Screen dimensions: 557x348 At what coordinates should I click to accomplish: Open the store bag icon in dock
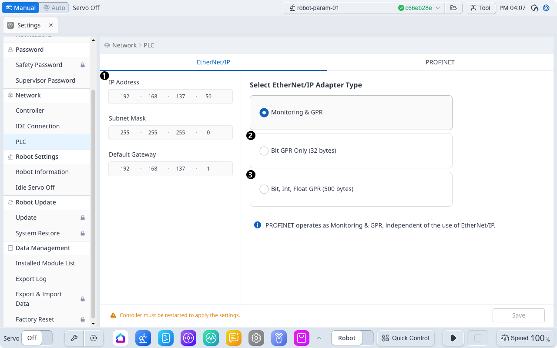pyautogui.click(x=302, y=338)
